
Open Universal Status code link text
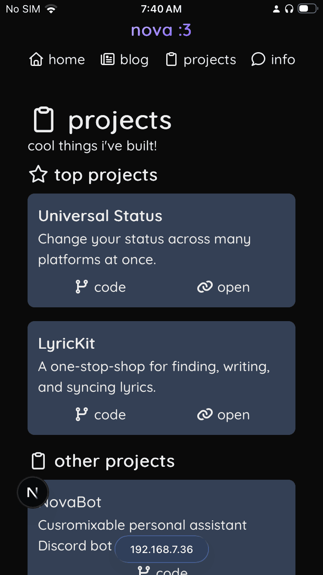110,287
